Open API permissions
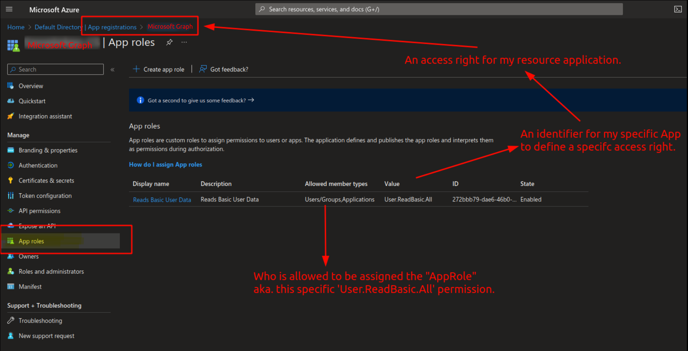Image resolution: width=688 pixels, height=351 pixels. coord(39,211)
